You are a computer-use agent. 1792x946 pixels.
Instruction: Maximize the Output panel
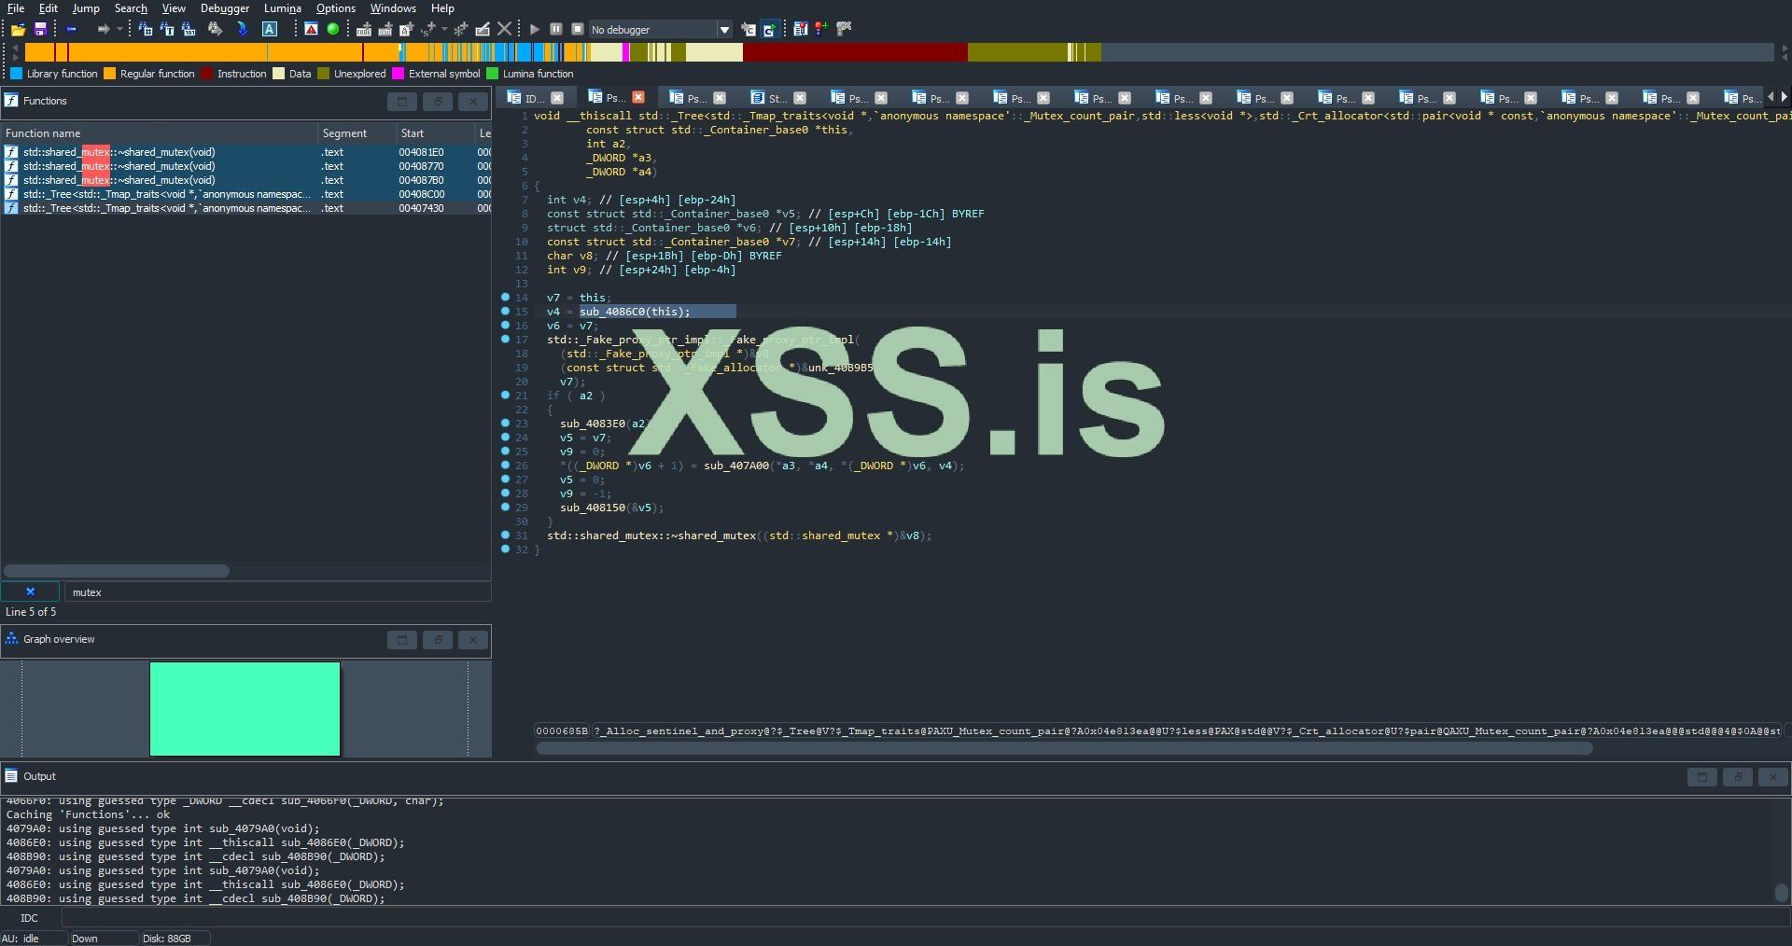(x=1701, y=776)
